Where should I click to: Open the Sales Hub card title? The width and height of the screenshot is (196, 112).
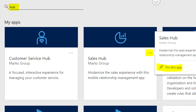97,58
